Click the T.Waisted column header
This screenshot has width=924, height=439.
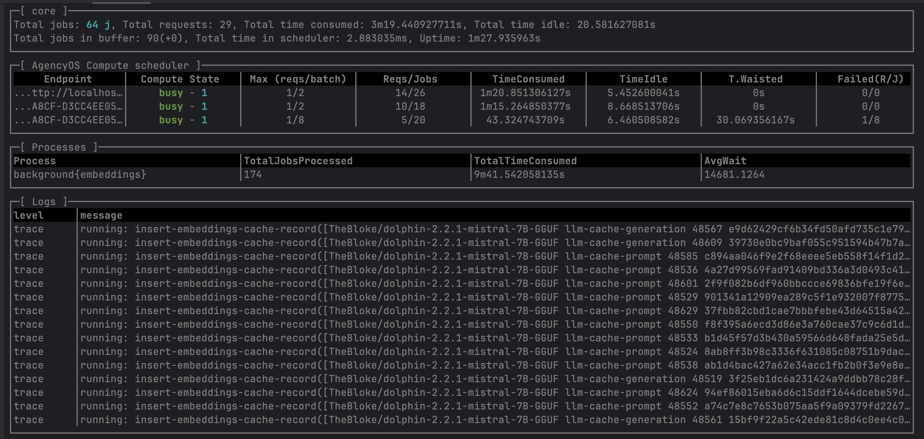pos(755,79)
